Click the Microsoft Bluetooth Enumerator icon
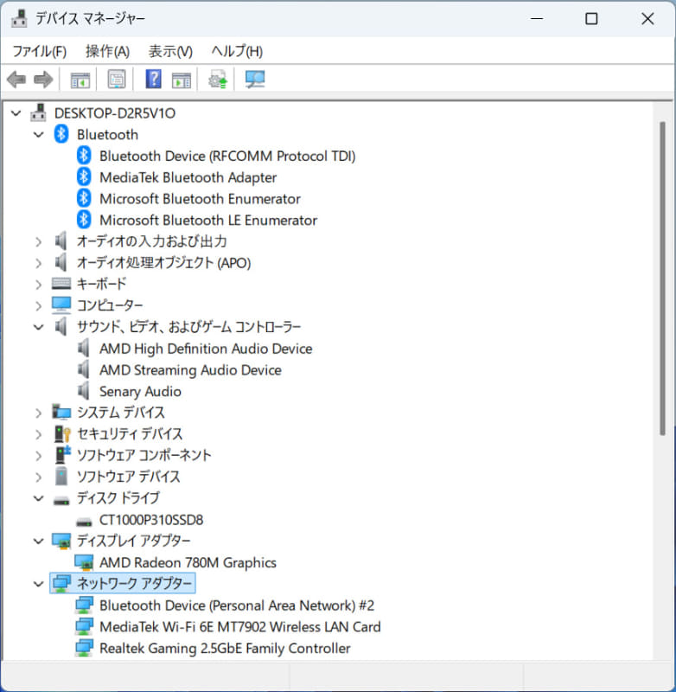Screen dimensions: 676x692 click(84, 199)
